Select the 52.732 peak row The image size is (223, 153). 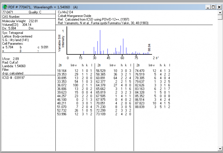pos(75,110)
